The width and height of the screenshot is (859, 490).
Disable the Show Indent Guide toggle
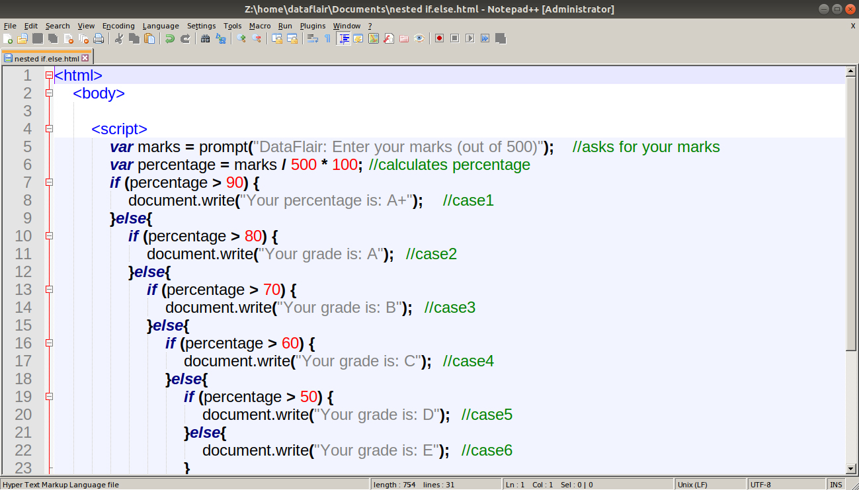(345, 38)
